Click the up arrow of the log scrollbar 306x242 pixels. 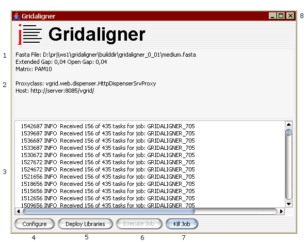[288, 124]
